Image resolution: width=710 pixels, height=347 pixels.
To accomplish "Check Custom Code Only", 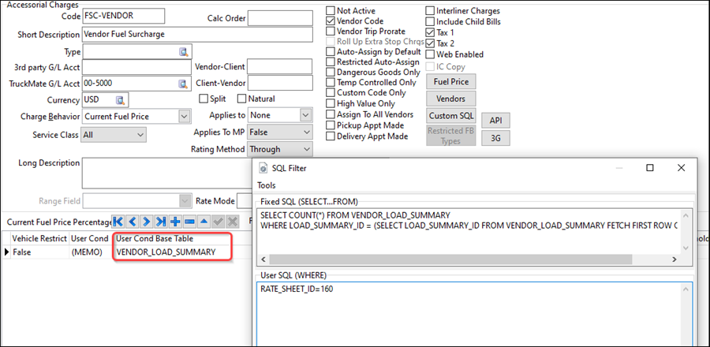I will click(x=331, y=93).
